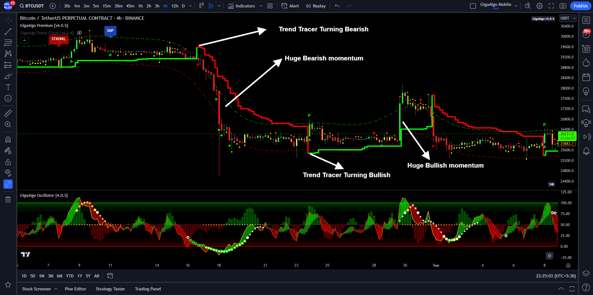This screenshot has height=295, width=593.
Task: Open the GigaAlgo Mobile layout dropdown
Action: (516, 6)
